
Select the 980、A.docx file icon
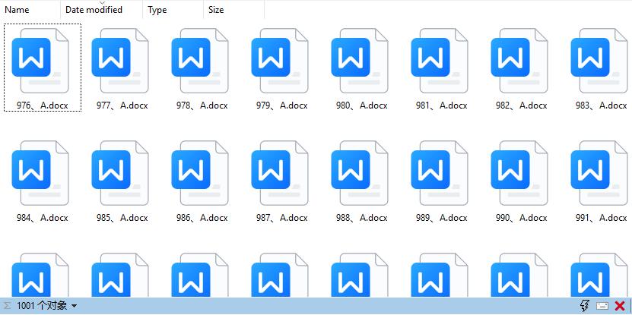pos(360,61)
